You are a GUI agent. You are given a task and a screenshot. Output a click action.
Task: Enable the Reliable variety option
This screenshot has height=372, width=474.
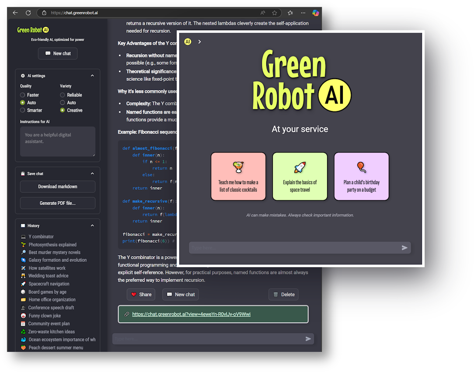pos(62,95)
